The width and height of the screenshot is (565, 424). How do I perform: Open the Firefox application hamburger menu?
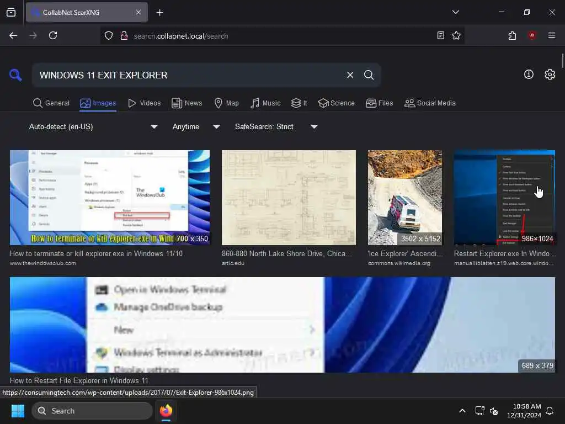click(x=551, y=35)
